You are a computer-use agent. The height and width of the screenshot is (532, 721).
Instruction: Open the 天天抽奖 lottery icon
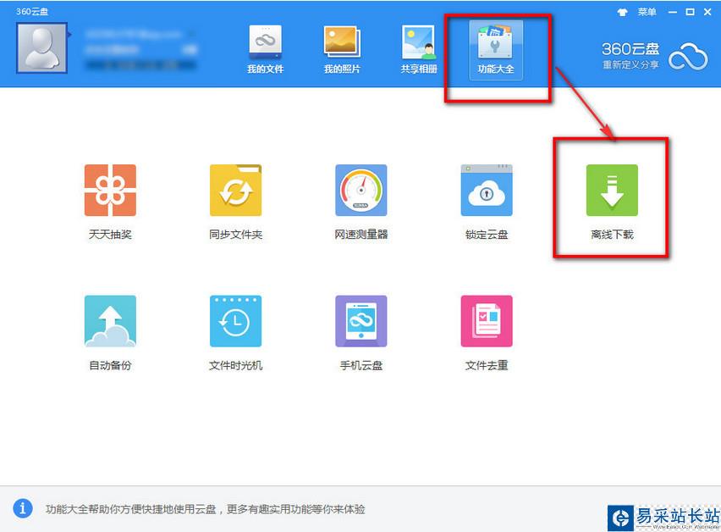tap(110, 190)
